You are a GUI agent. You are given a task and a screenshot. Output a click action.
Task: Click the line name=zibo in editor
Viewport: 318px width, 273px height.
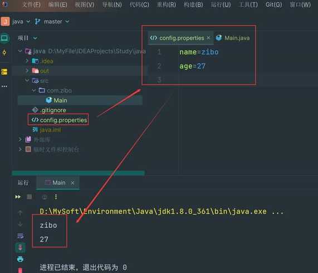pyautogui.click(x=199, y=52)
